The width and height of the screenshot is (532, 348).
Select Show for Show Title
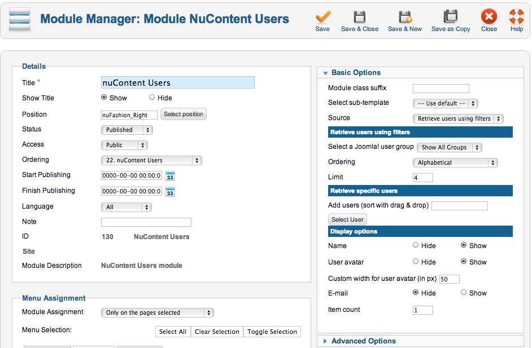[104, 97]
